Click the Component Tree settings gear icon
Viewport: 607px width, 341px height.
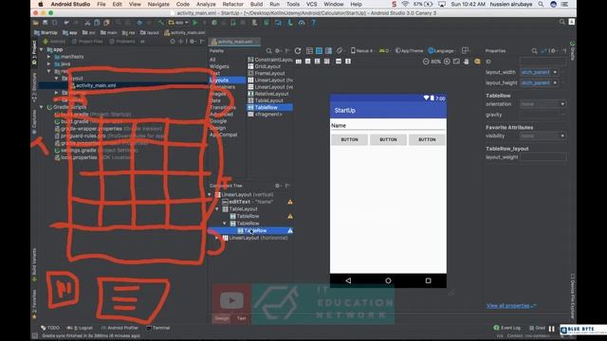pos(278,186)
